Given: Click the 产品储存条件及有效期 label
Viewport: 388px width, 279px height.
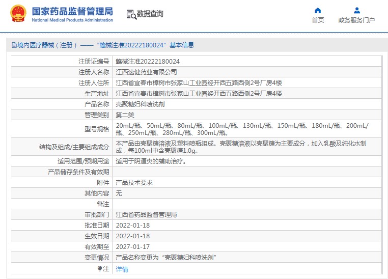Looking at the screenshot, I should pyautogui.click(x=78, y=172).
